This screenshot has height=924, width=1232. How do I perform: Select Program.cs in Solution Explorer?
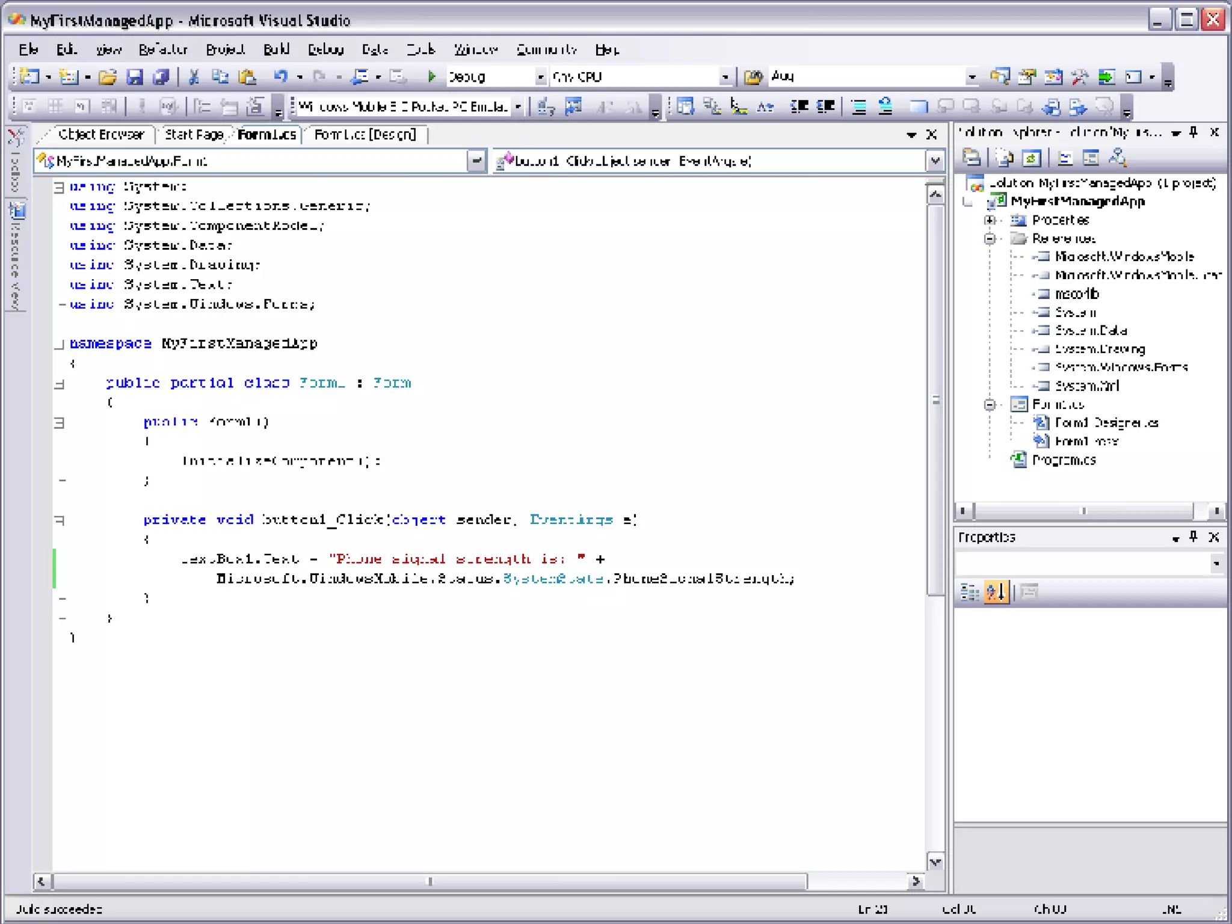pyautogui.click(x=1063, y=460)
